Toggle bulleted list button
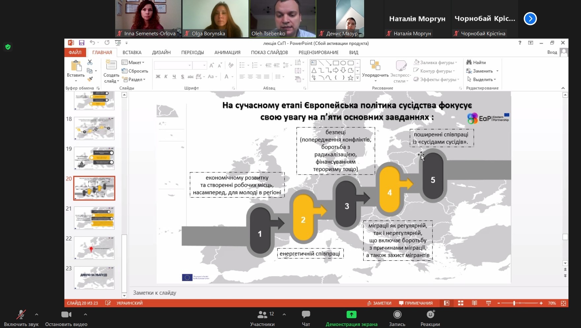Viewport: 581px width, 328px height. 242,65
